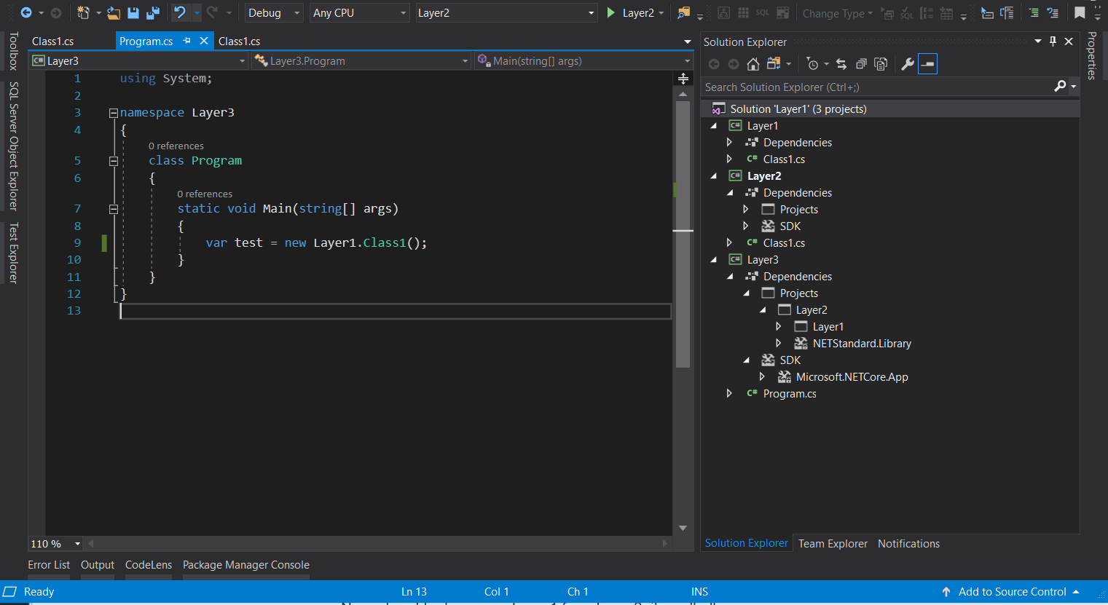Open the Any CPU platform dropdown
The width and height of the screenshot is (1108, 605).
(x=359, y=13)
